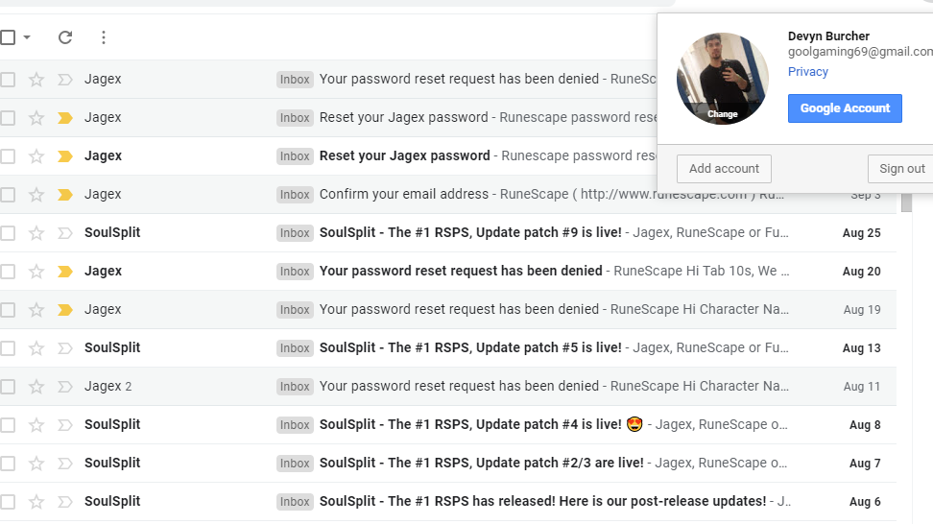Toggle importance marker on Confirm your email address email

click(65, 195)
